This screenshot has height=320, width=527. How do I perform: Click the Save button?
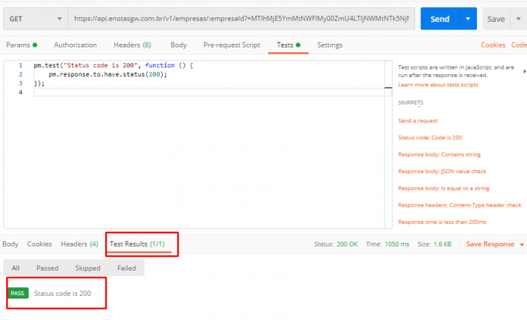coord(496,19)
